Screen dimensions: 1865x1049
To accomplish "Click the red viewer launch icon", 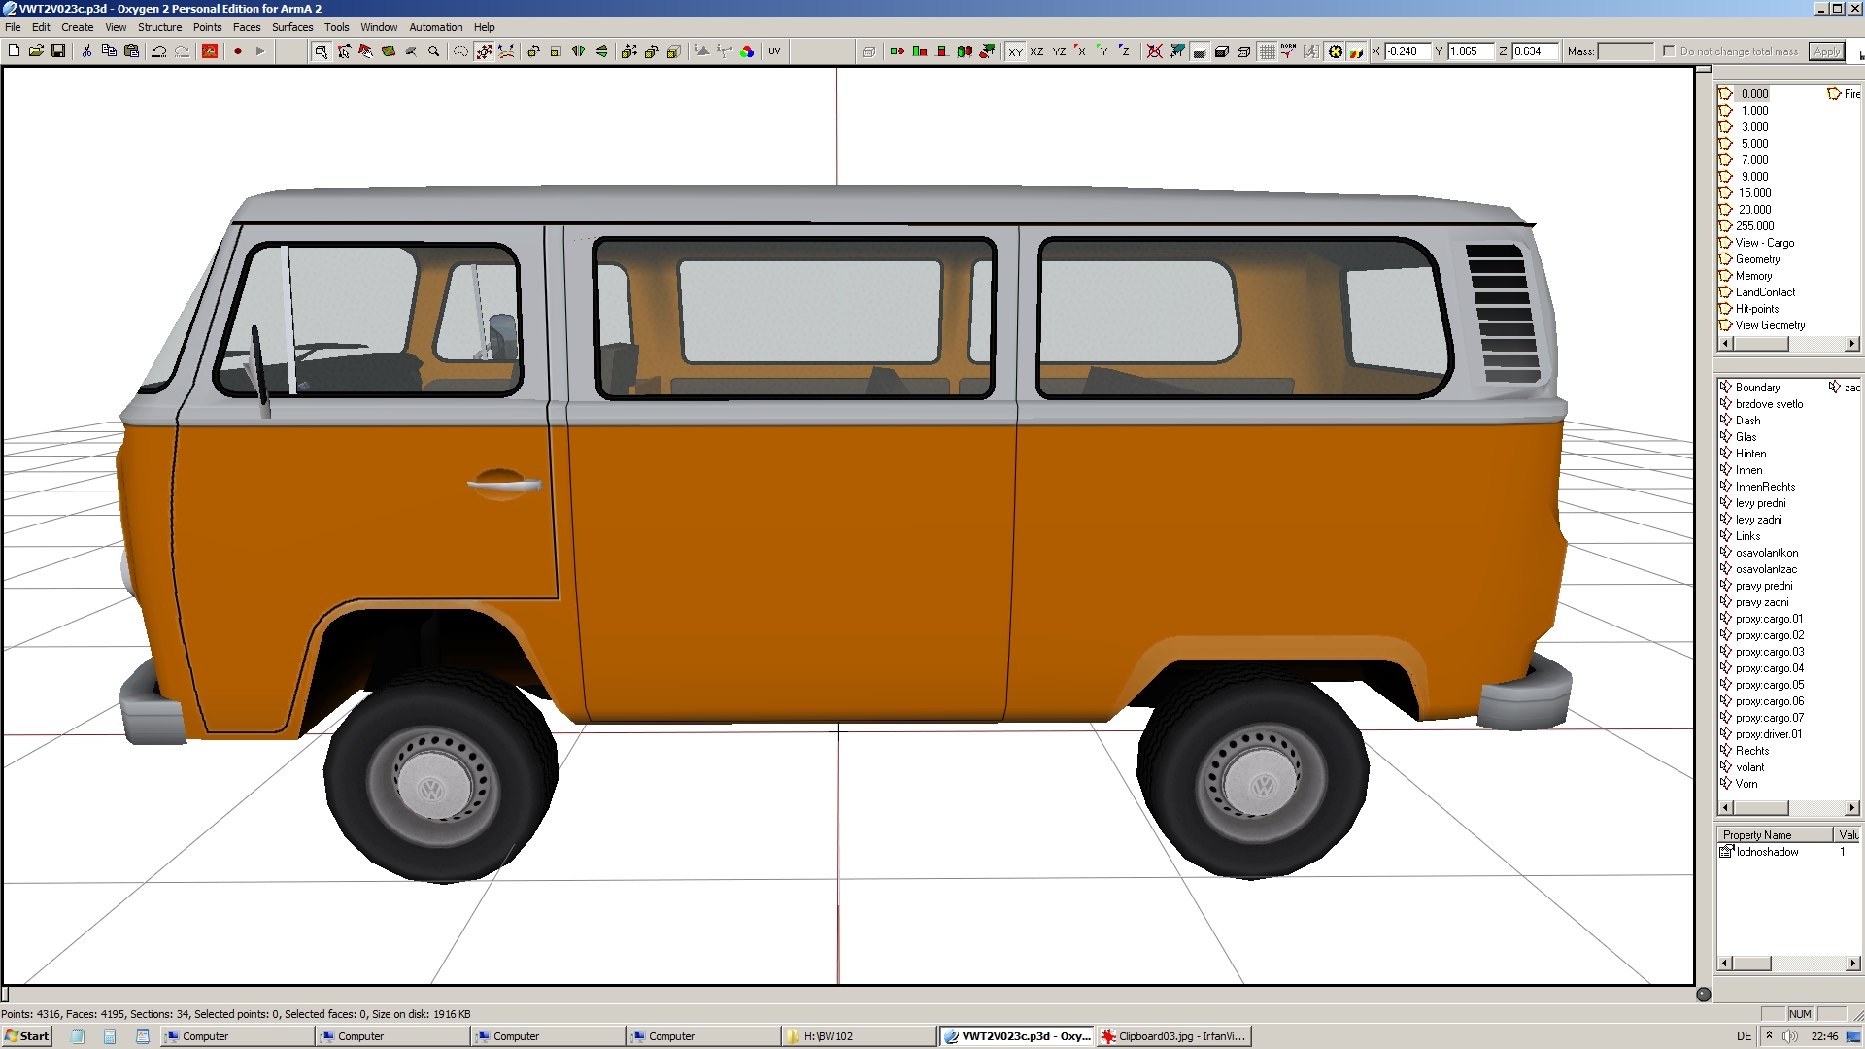I will pyautogui.click(x=210, y=51).
